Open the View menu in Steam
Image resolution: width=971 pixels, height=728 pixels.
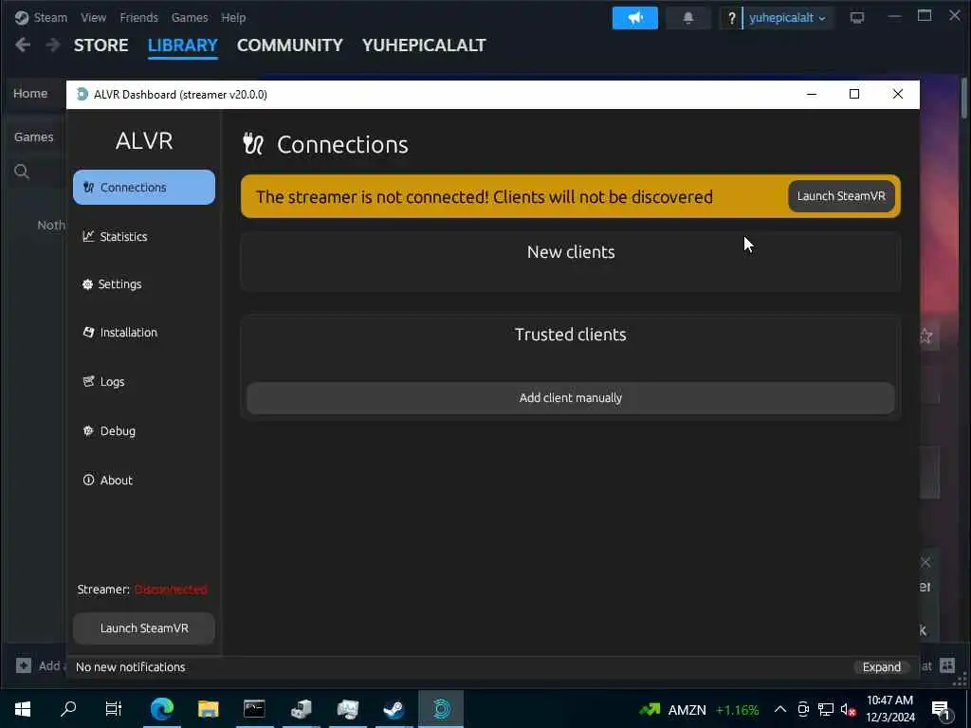click(x=93, y=17)
